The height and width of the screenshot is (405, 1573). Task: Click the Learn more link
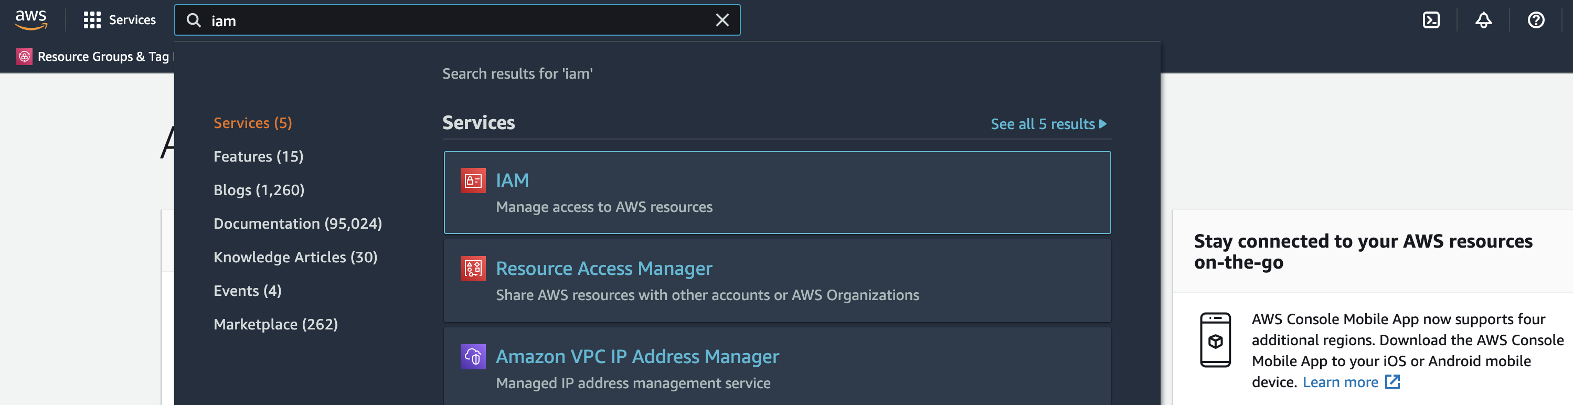(x=1341, y=382)
